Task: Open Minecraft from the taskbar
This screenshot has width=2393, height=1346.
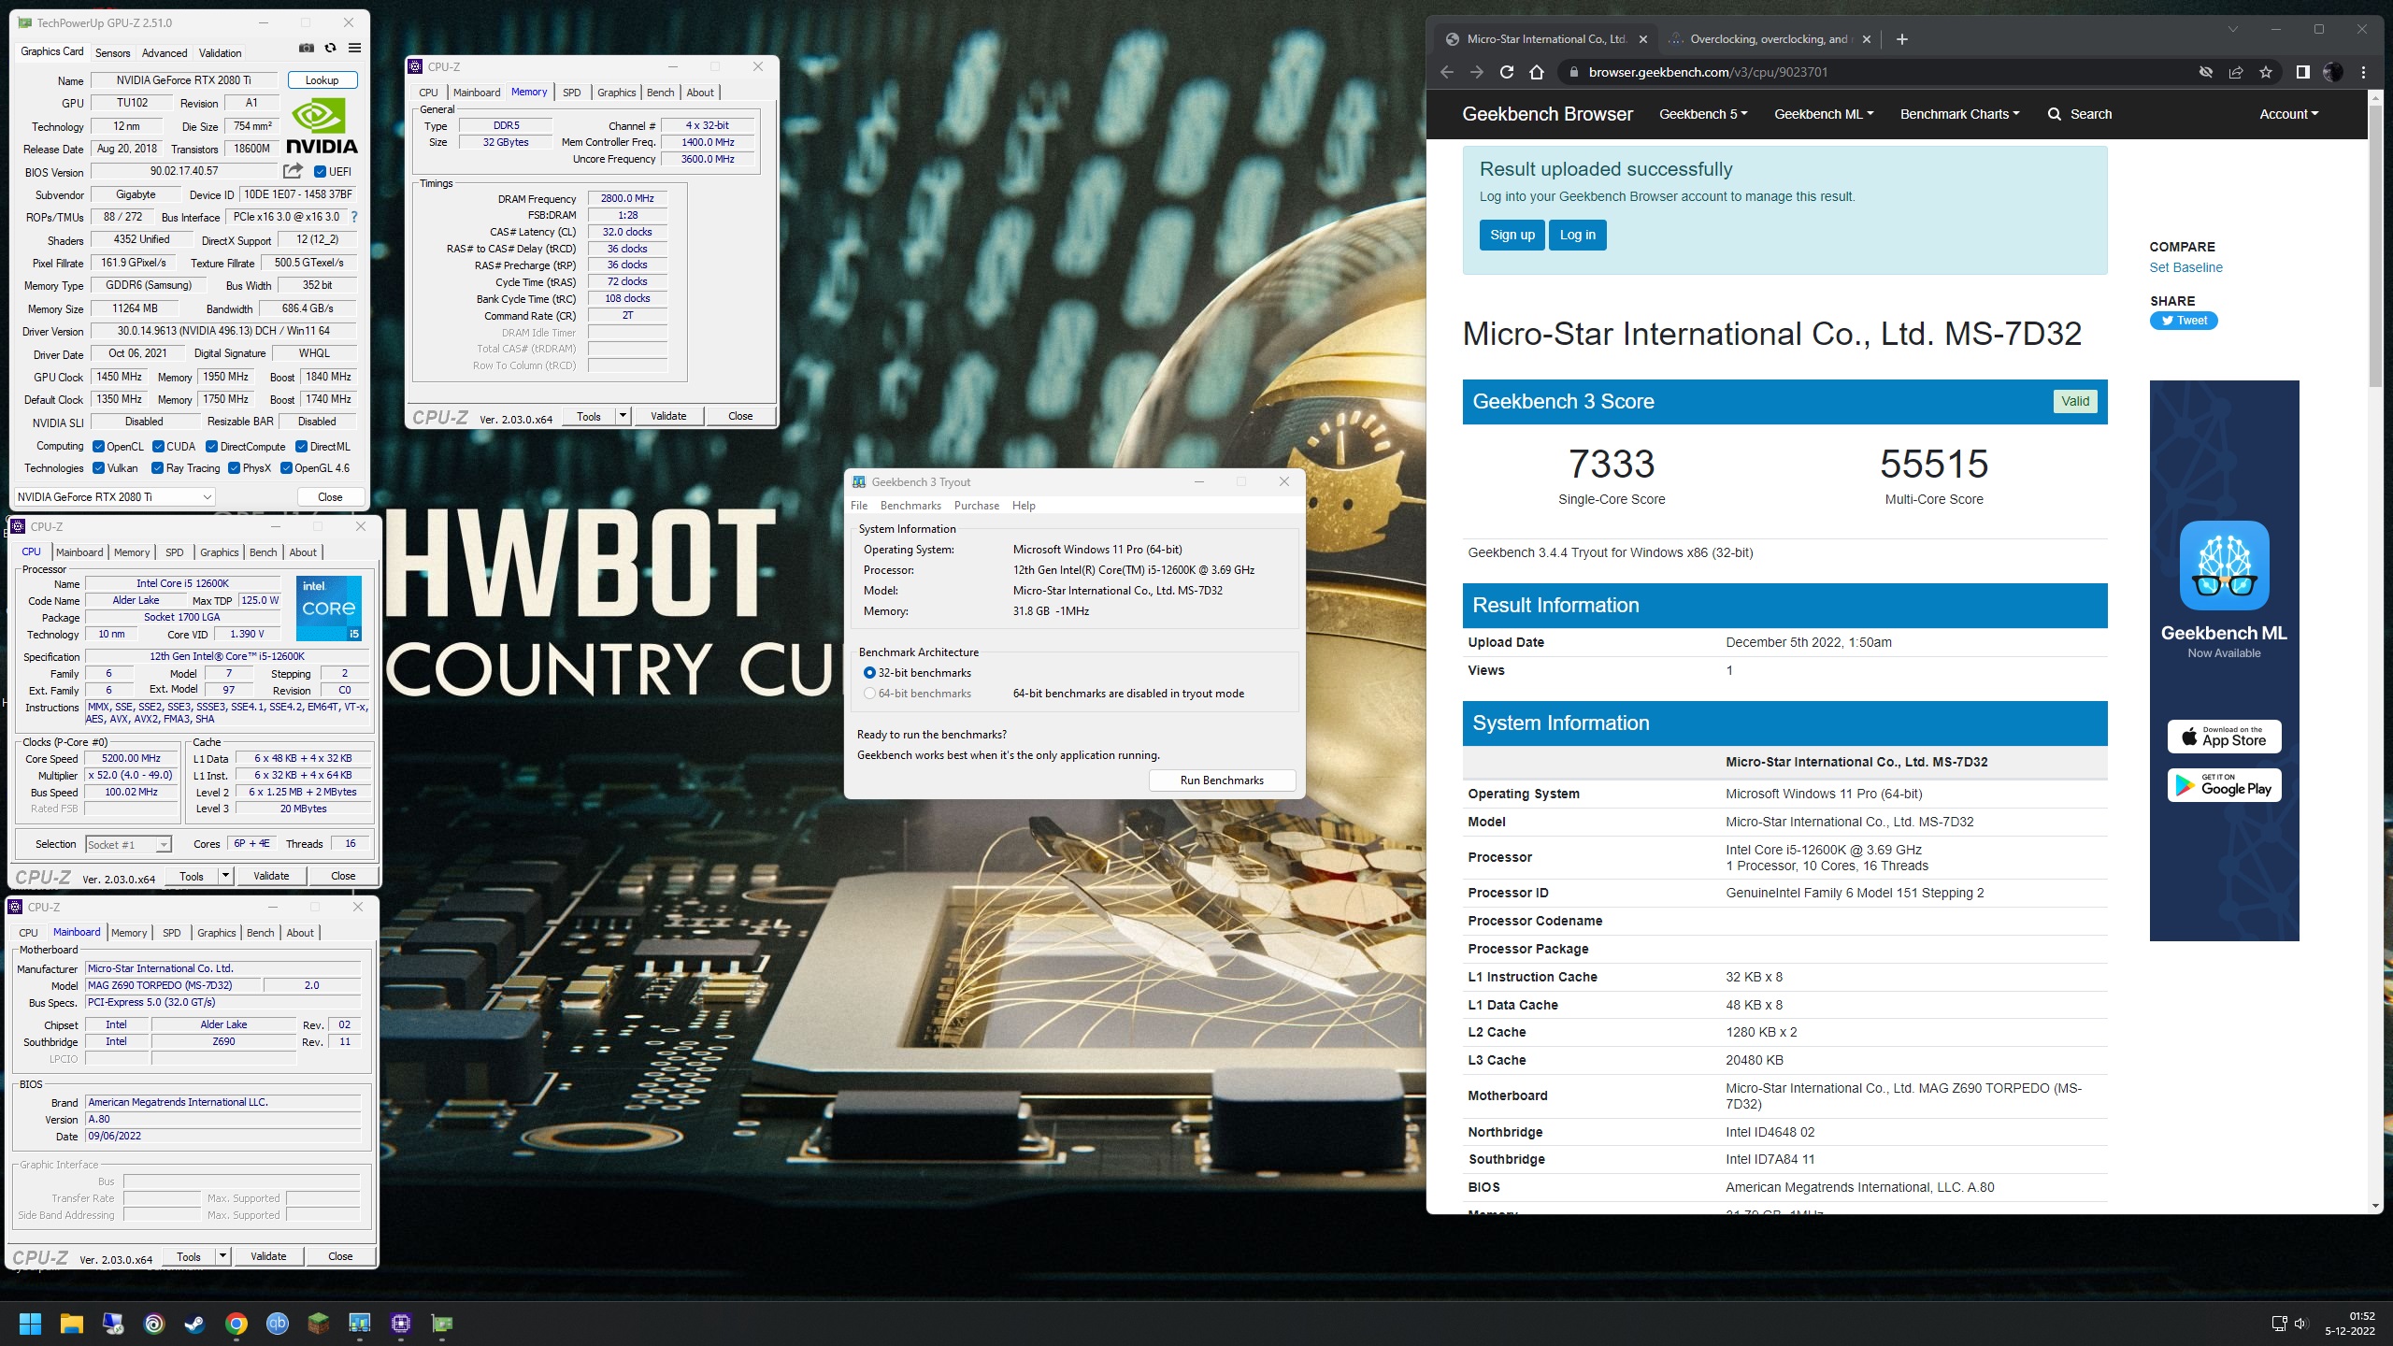Action: tap(319, 1324)
